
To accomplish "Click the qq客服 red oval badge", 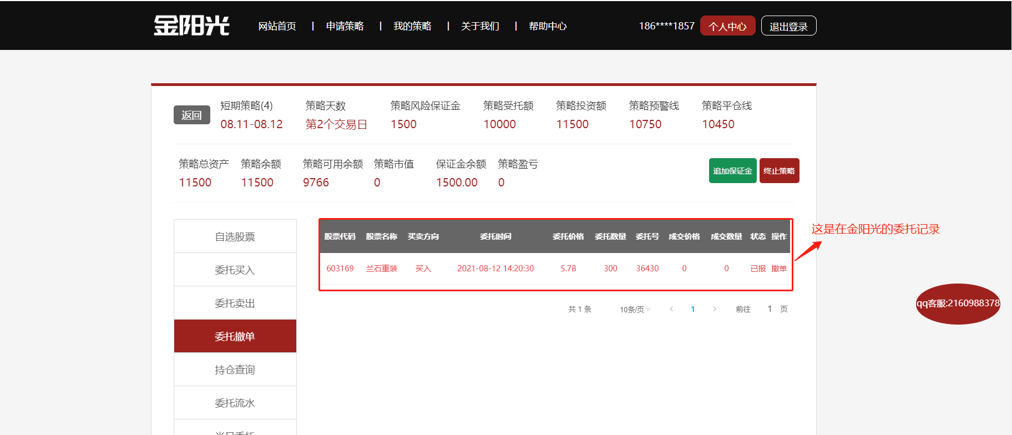I will coord(958,304).
